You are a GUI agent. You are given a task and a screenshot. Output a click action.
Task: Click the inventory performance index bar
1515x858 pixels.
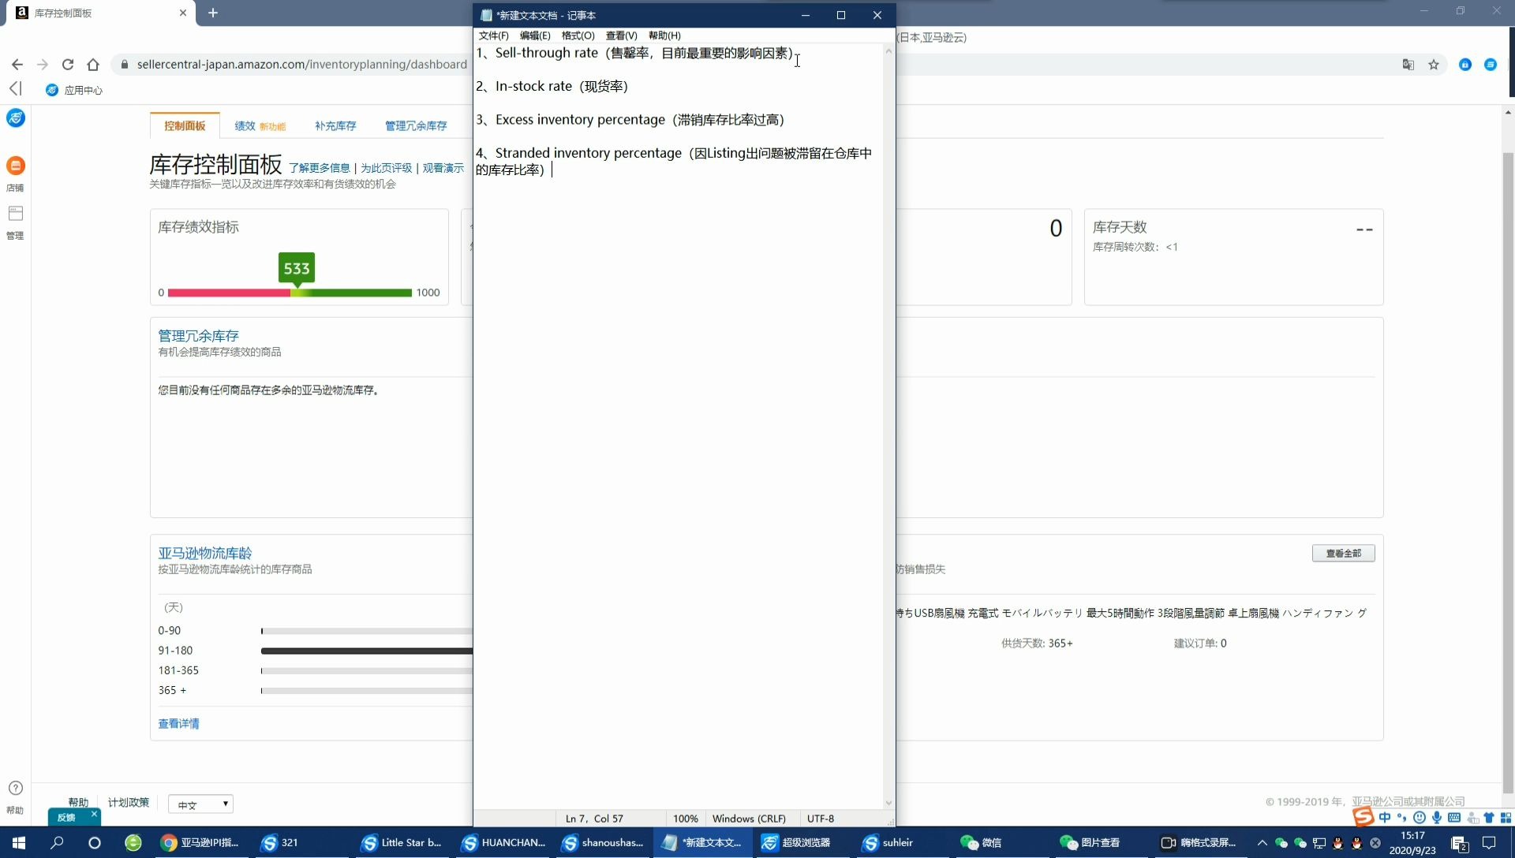coord(290,293)
